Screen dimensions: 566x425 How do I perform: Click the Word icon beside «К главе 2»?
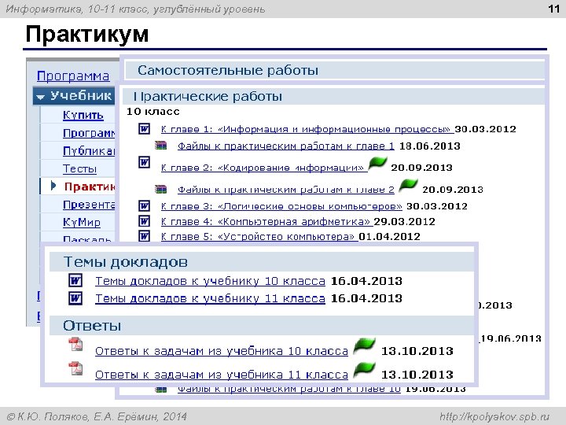(145, 162)
